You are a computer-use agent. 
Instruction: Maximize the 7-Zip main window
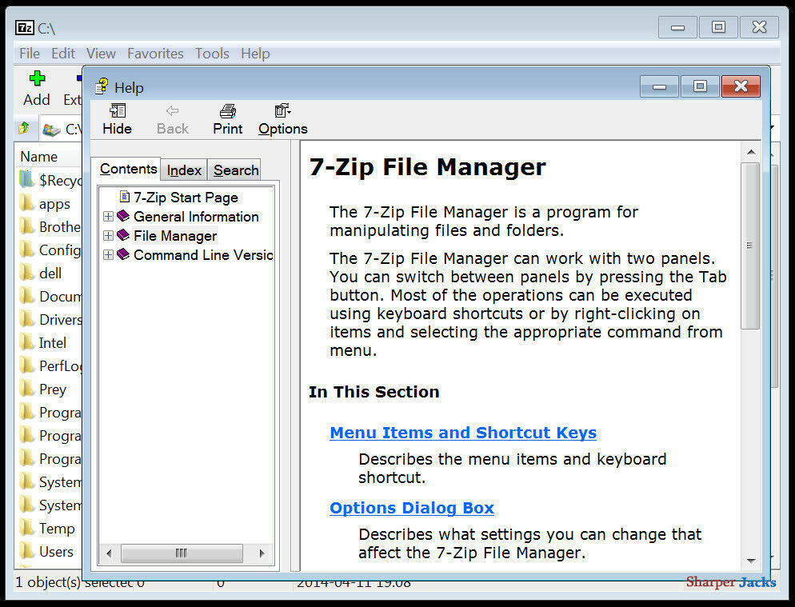point(718,27)
